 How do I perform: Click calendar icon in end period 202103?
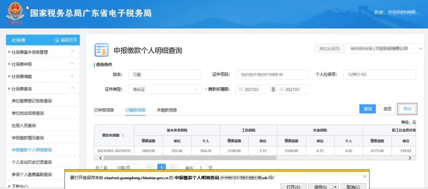[x=281, y=90]
